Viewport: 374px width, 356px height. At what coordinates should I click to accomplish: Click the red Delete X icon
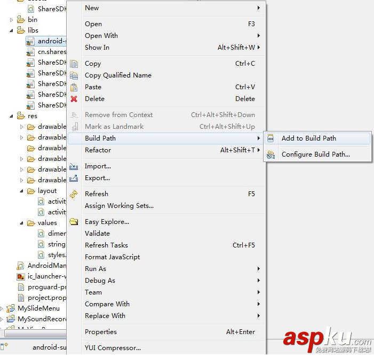(74, 99)
